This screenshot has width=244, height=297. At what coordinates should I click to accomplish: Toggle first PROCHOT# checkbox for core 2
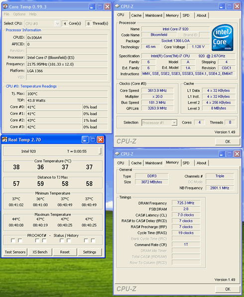coord(62,241)
